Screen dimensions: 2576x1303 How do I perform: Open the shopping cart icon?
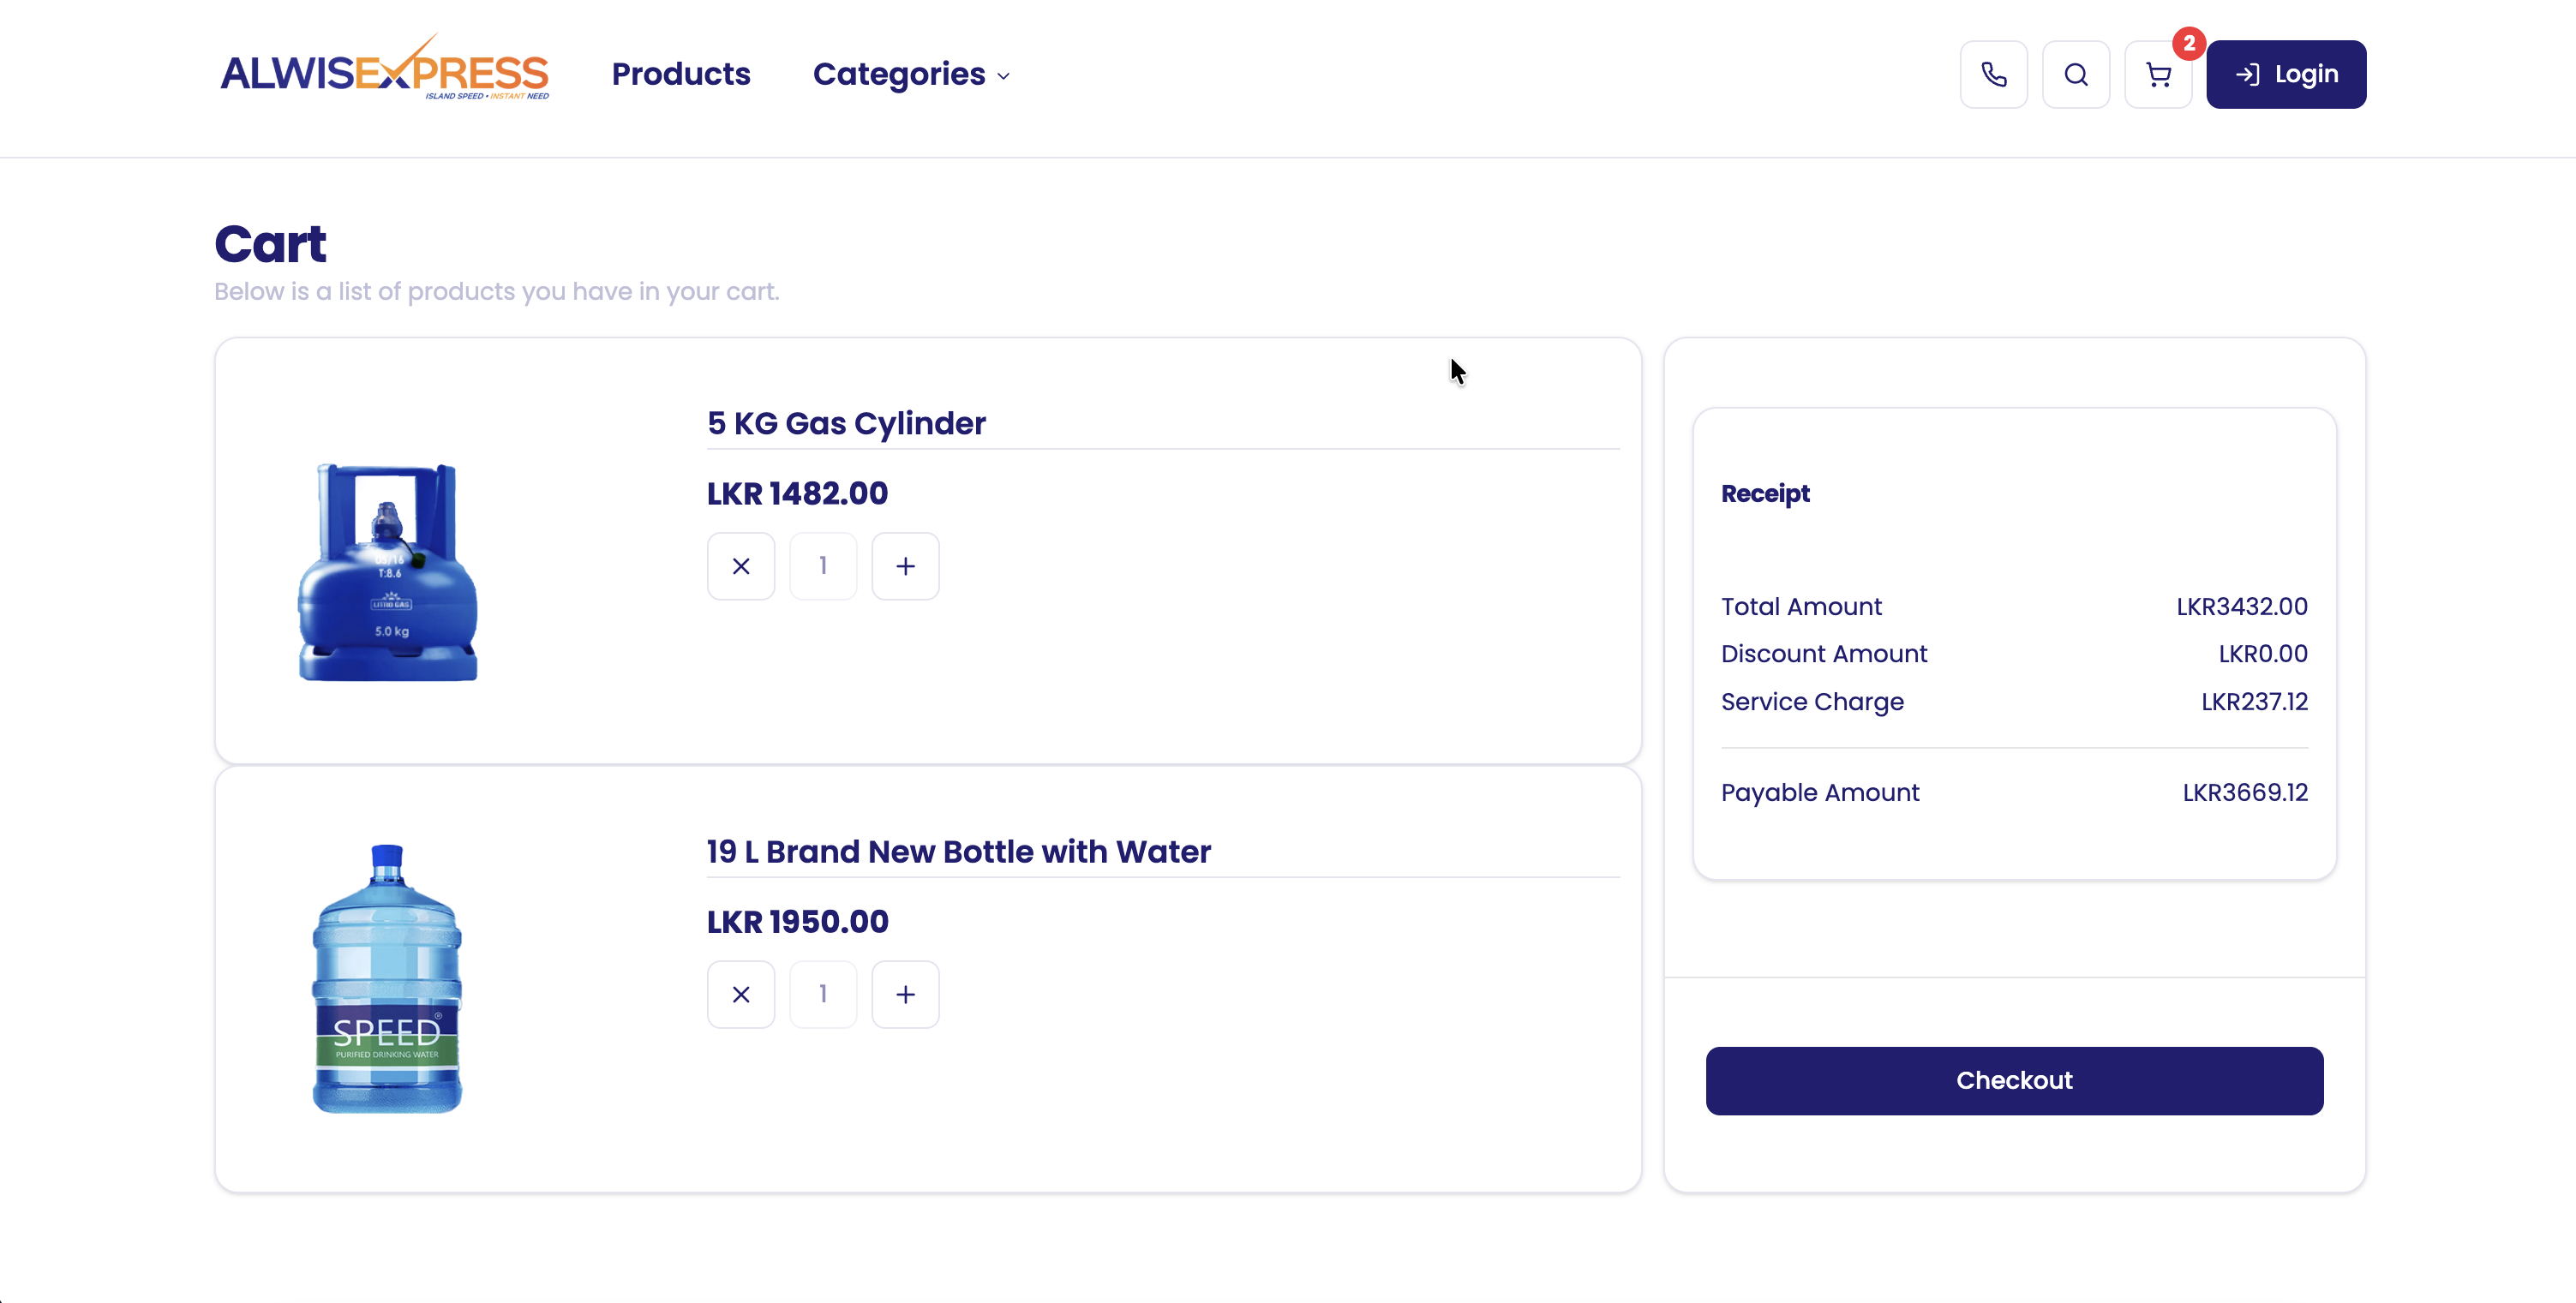[x=2157, y=75]
